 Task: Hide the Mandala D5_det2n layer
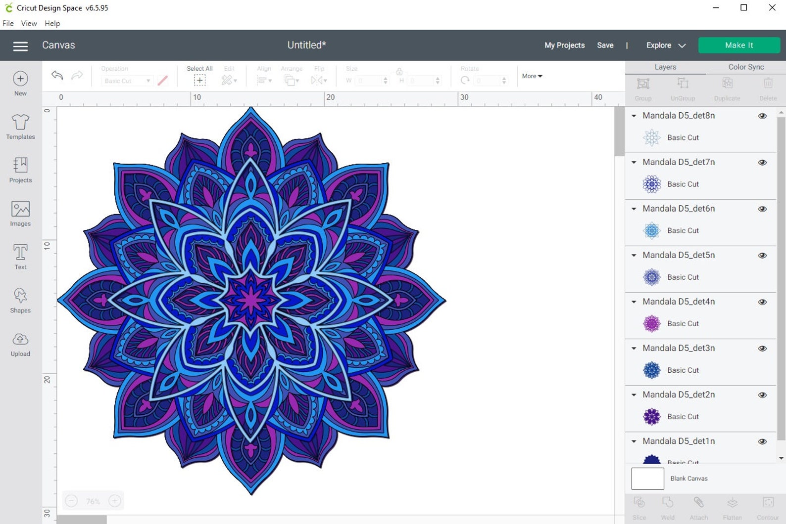pyautogui.click(x=762, y=394)
